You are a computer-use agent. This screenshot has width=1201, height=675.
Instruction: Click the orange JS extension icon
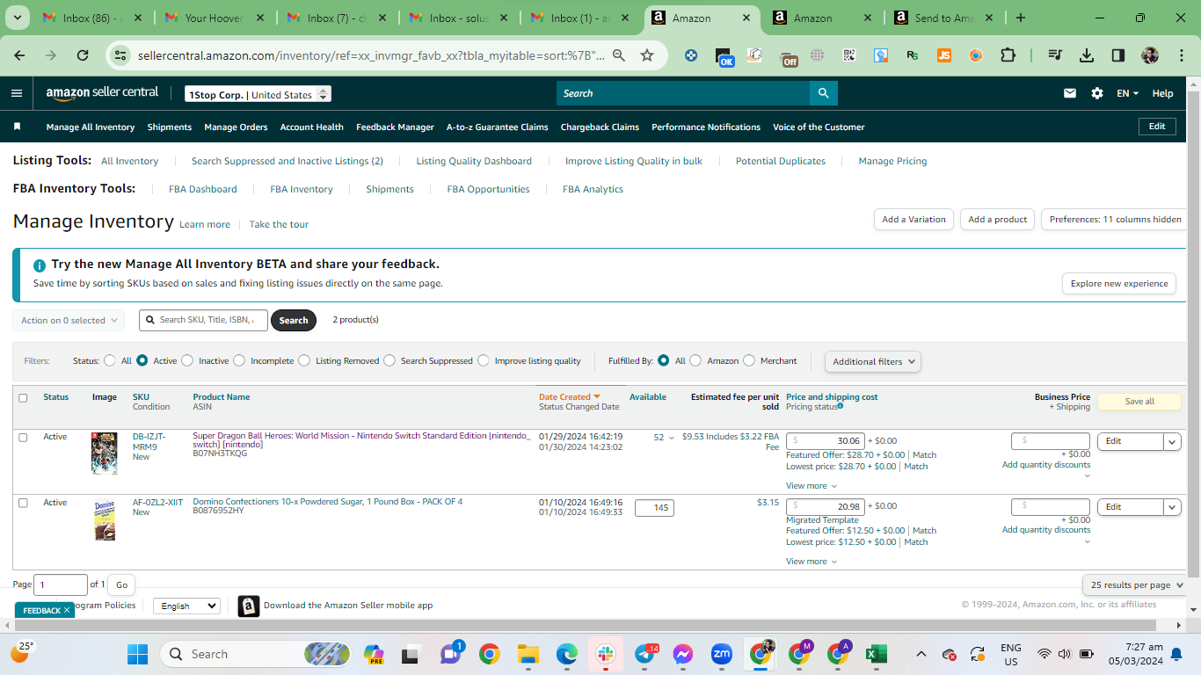[944, 55]
